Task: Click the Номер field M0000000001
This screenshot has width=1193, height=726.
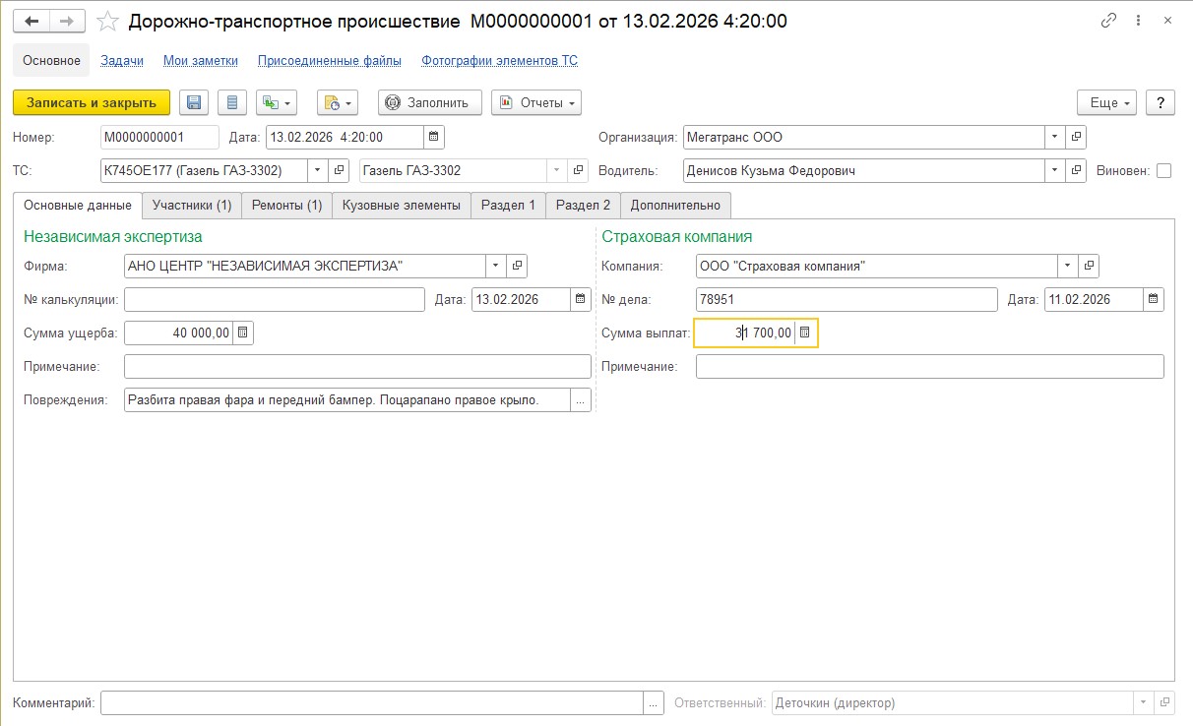Action: pos(159,137)
